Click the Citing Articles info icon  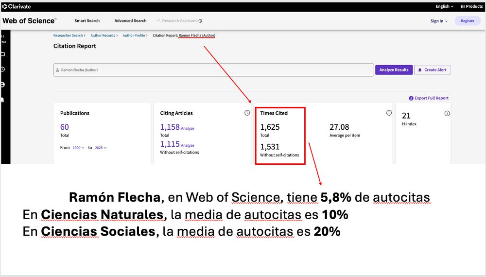click(247, 113)
